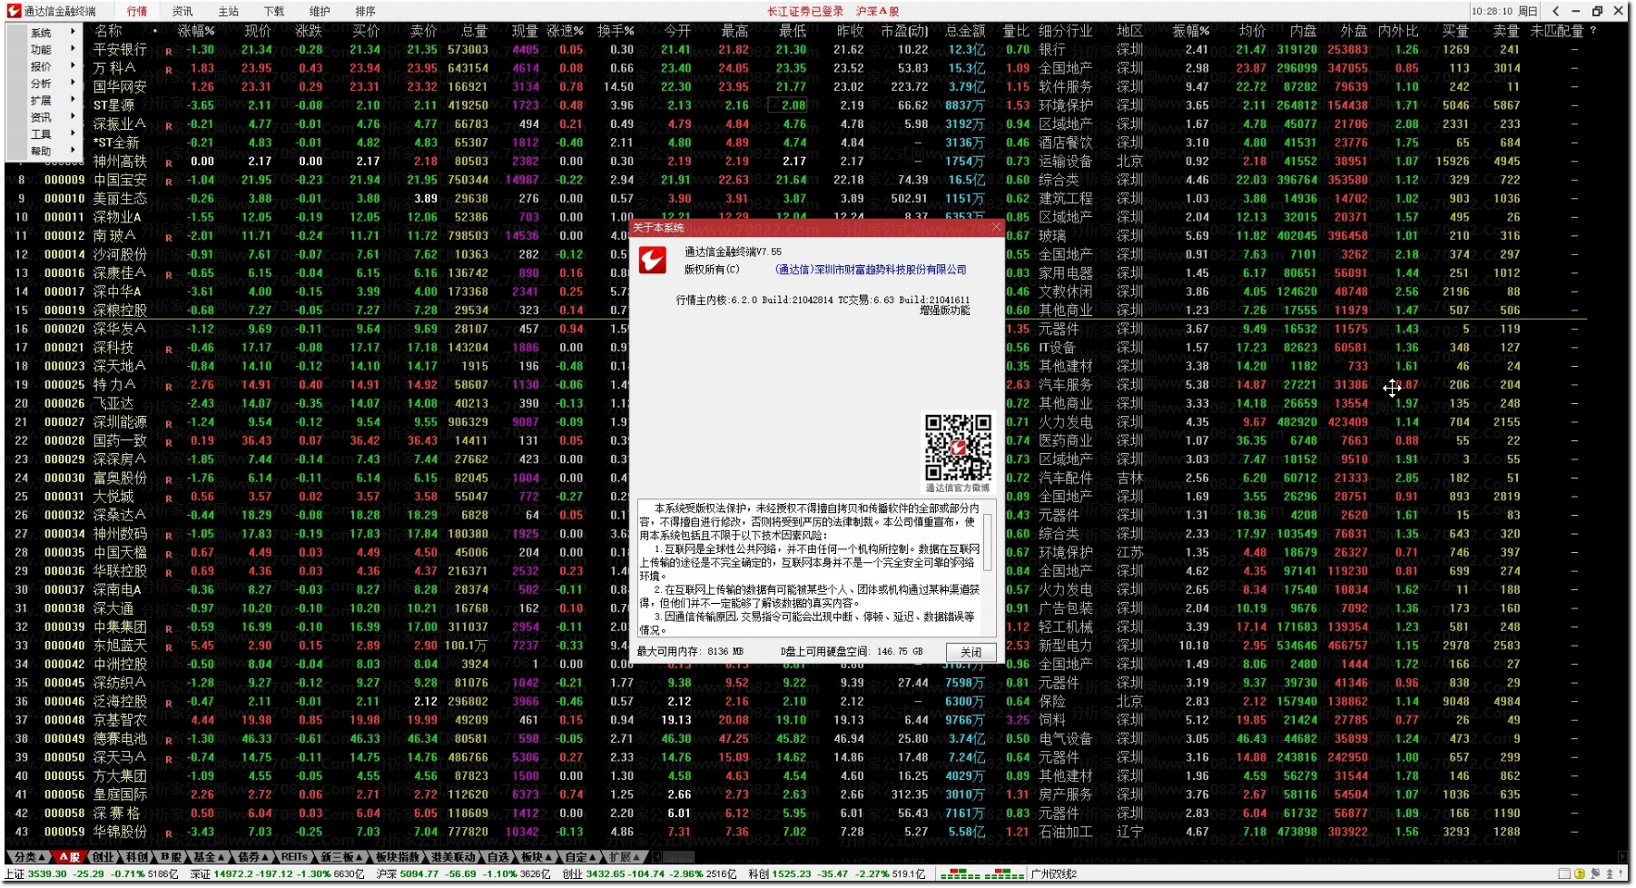Screen dimensions: 1636x888
Task: Switch to the 行情 top tab
Action: click(137, 11)
